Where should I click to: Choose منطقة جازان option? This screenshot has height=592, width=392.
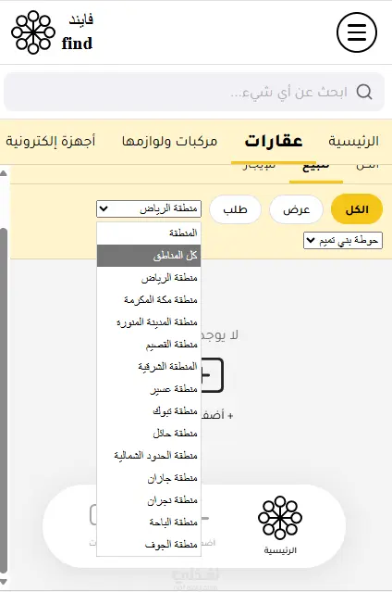click(149, 478)
